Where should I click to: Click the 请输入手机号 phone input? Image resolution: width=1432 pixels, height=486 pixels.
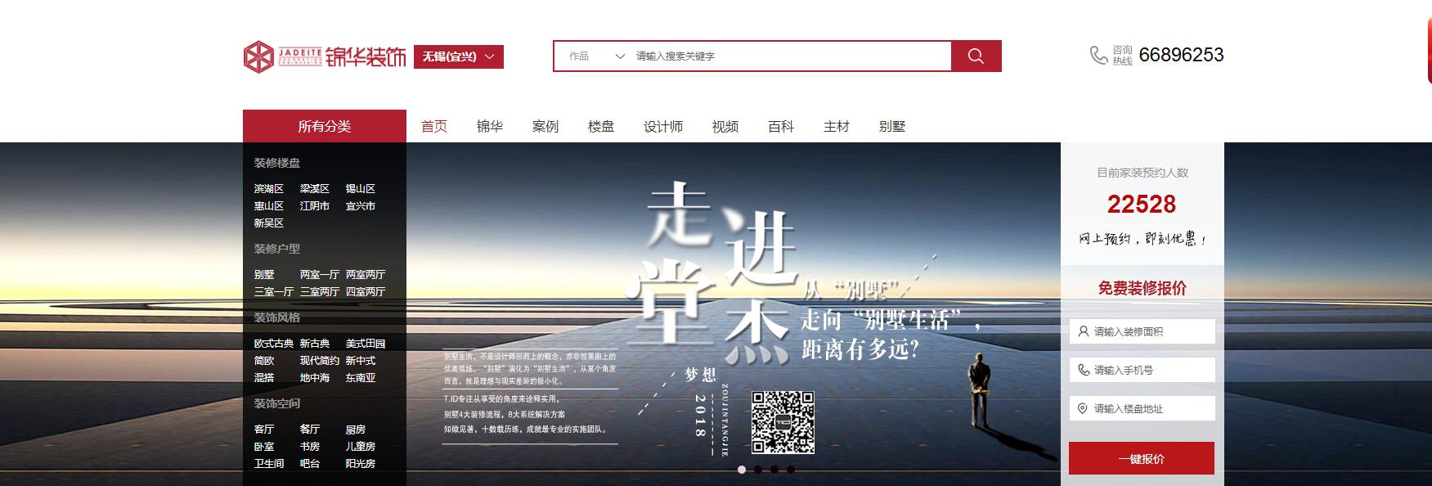coord(1142,370)
